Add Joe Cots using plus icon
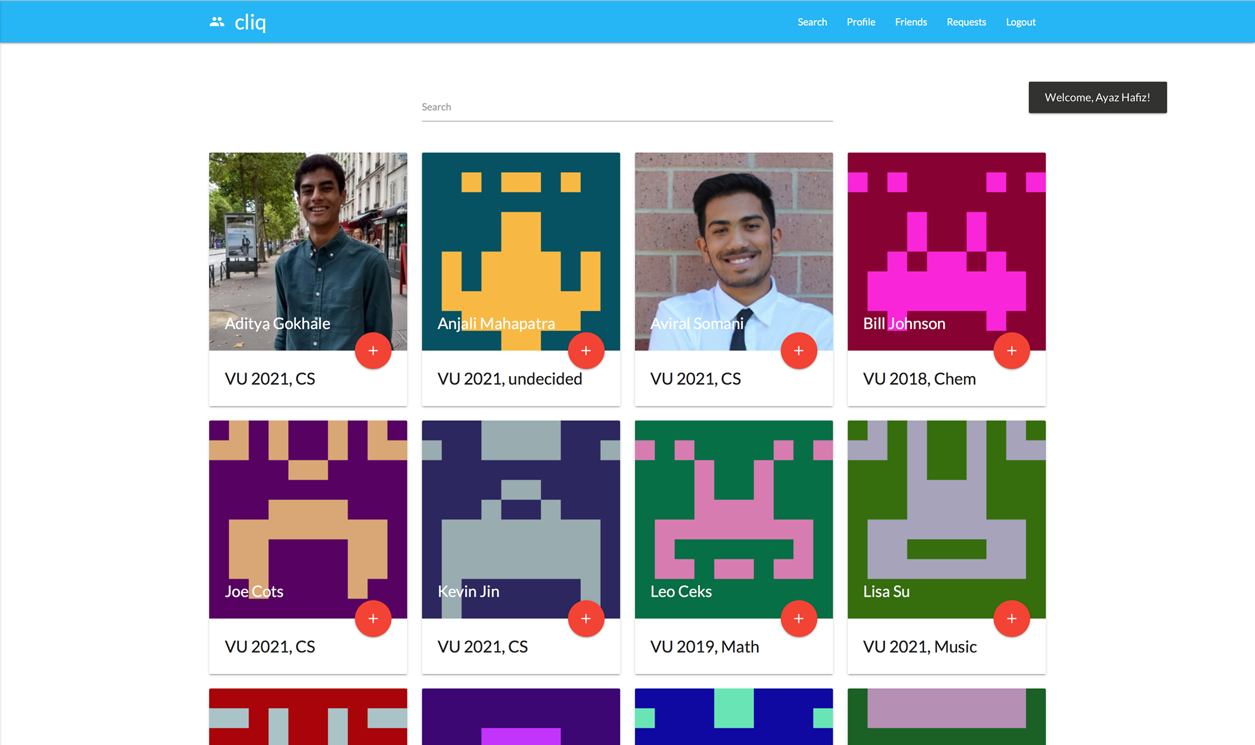 (373, 618)
